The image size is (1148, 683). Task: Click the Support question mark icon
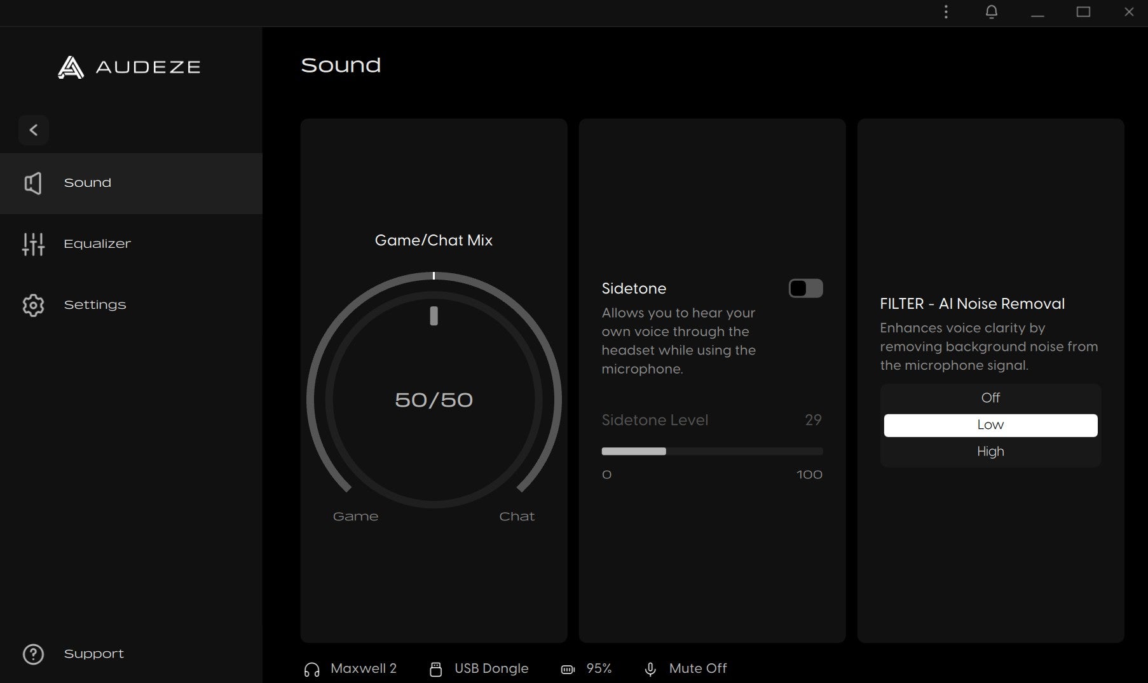pyautogui.click(x=33, y=654)
